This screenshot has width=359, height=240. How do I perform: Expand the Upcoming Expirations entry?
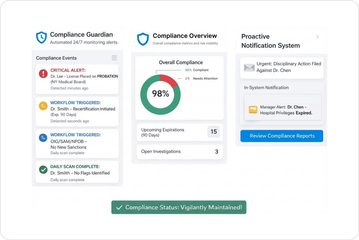[179, 132]
